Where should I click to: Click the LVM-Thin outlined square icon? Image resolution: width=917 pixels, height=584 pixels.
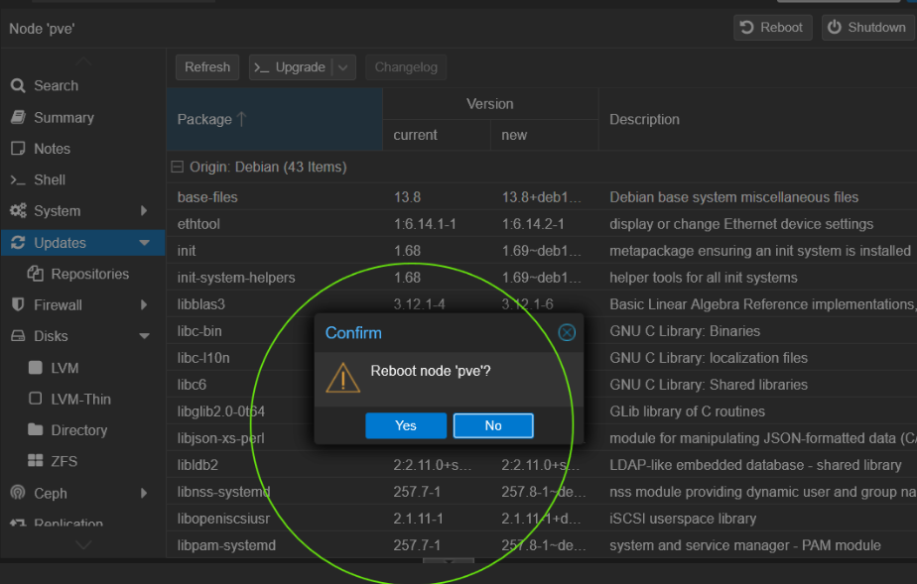(35, 399)
